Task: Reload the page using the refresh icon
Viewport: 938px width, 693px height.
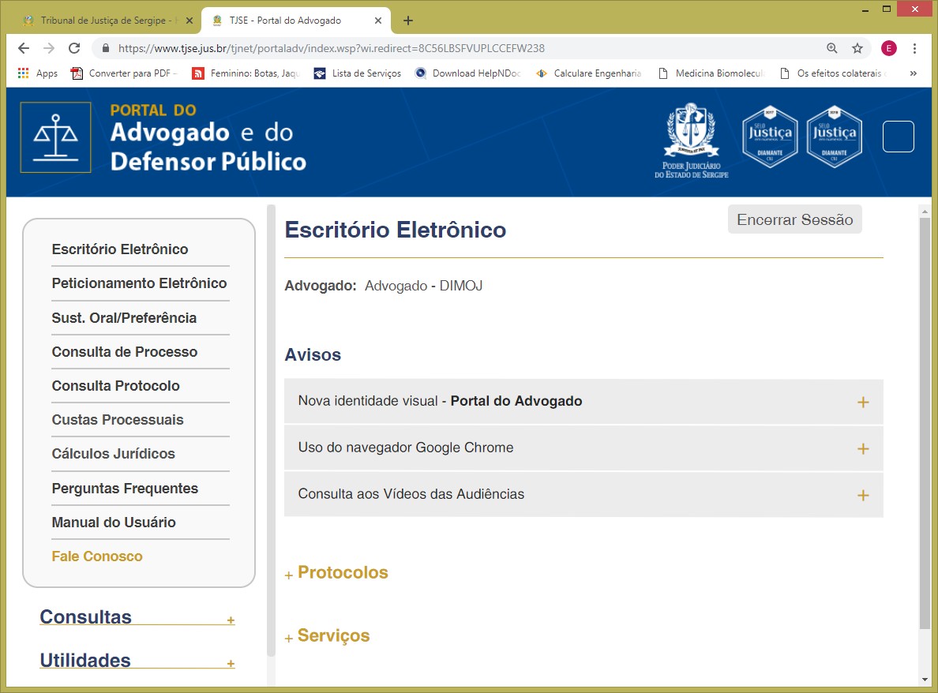Action: point(74,48)
